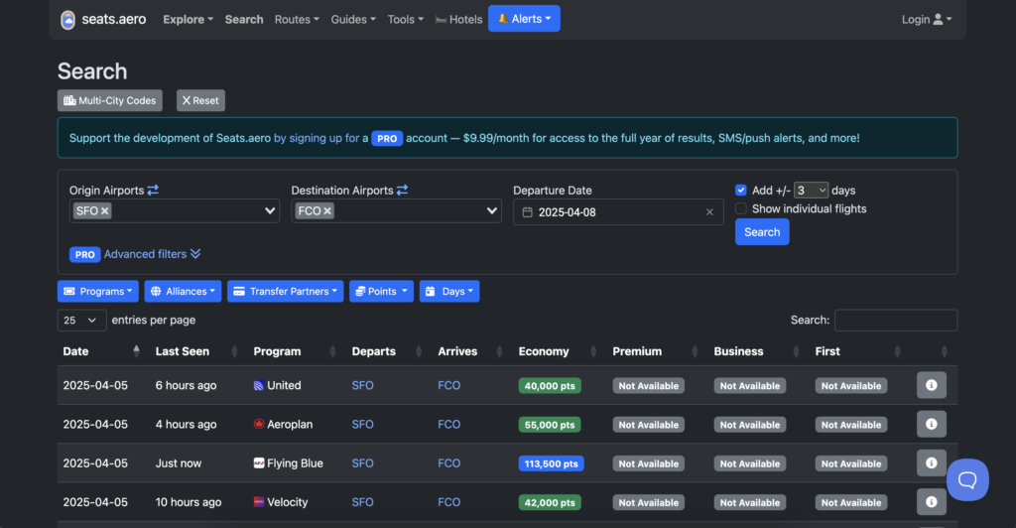Sort table by Date column arrows
Viewport: 1016px width, 528px height.
[136, 351]
